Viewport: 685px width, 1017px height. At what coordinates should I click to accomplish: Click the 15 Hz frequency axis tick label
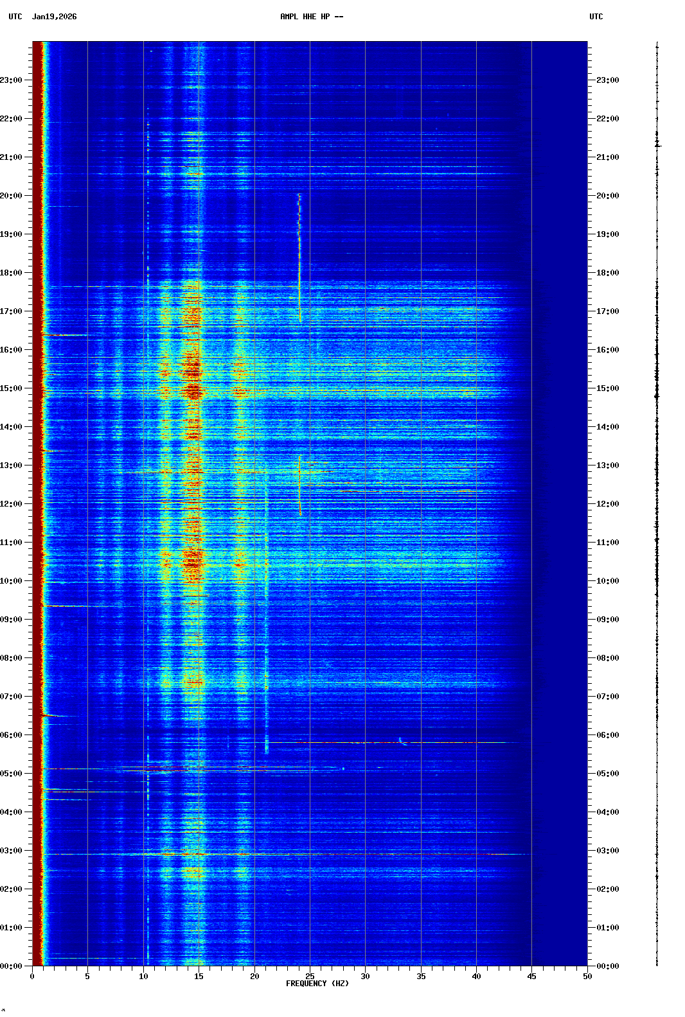[x=199, y=977]
